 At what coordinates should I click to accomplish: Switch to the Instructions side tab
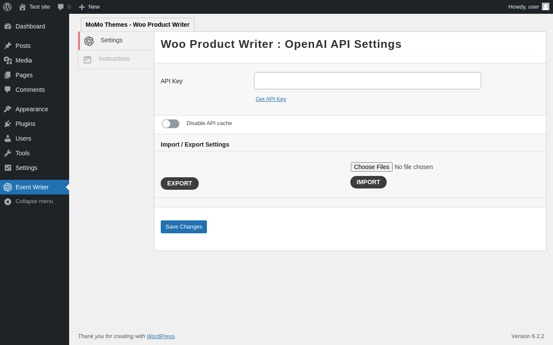tap(116, 60)
